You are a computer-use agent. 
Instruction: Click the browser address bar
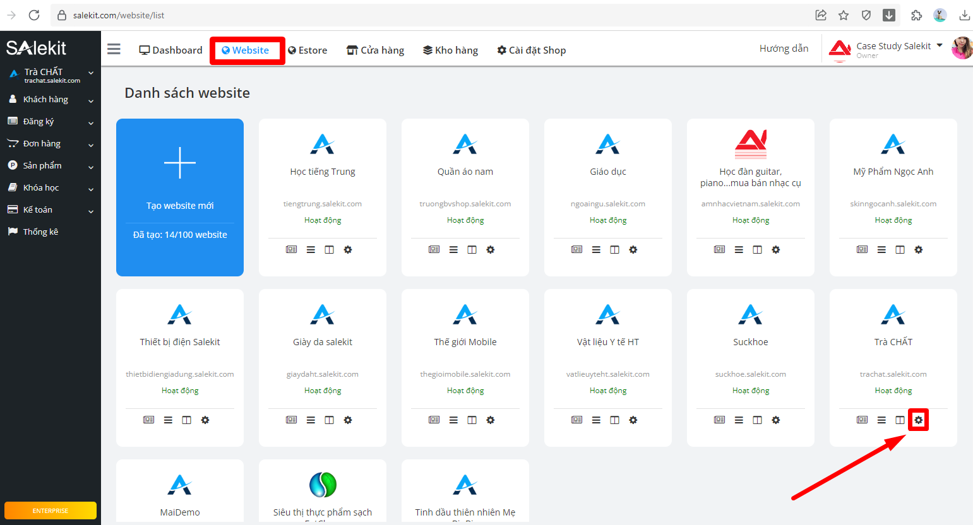[429, 15]
